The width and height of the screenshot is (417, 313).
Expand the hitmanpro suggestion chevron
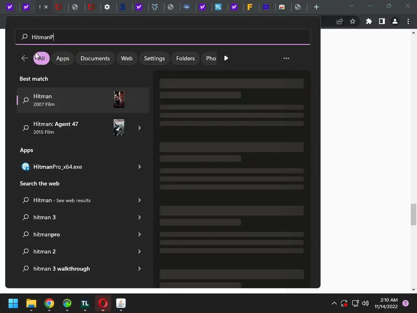[139, 234]
